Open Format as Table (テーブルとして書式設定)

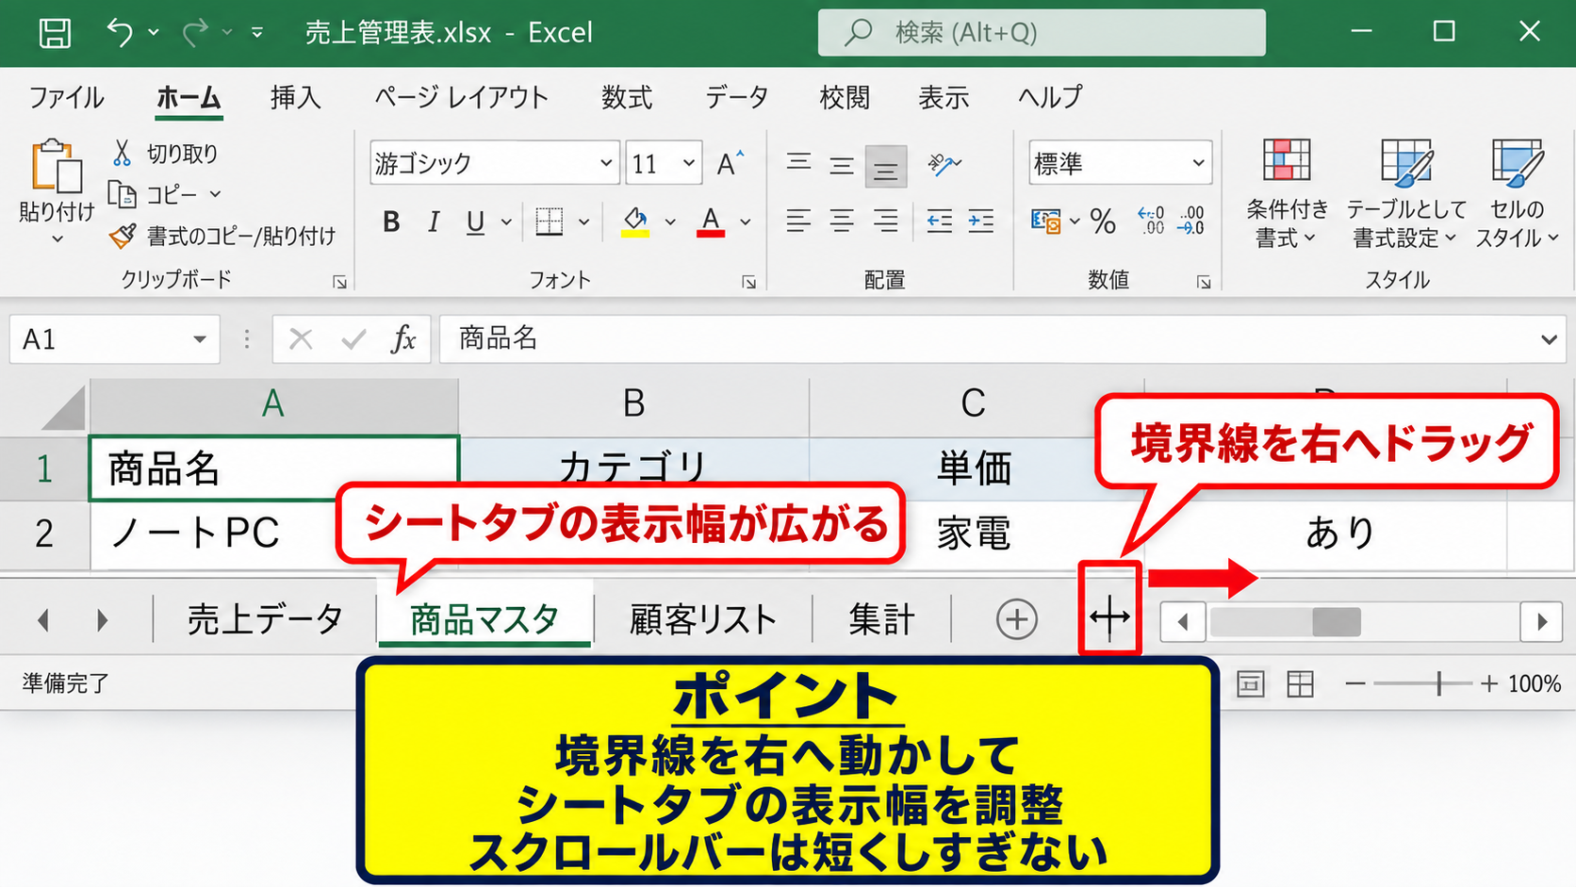[1405, 193]
